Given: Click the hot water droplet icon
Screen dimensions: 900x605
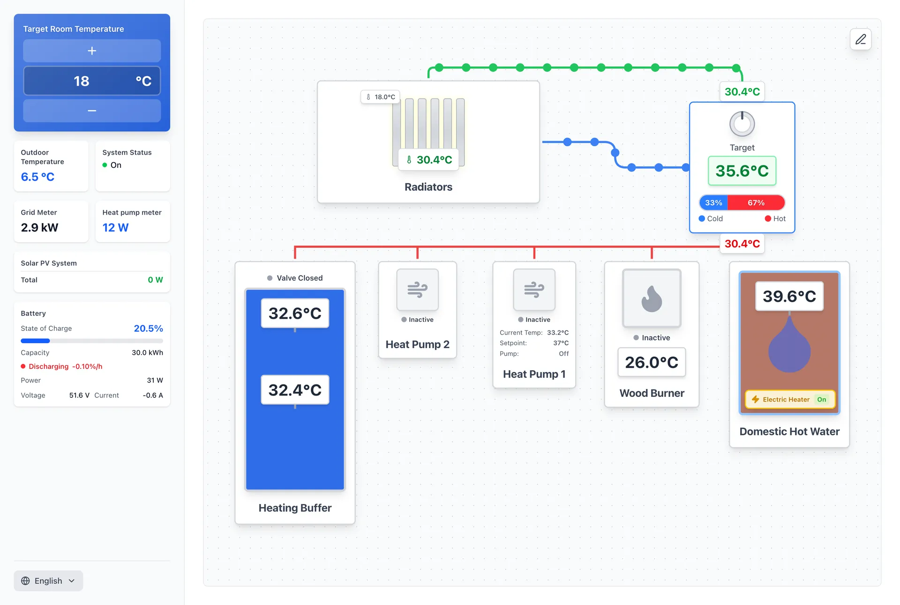Looking at the screenshot, I should point(789,344).
